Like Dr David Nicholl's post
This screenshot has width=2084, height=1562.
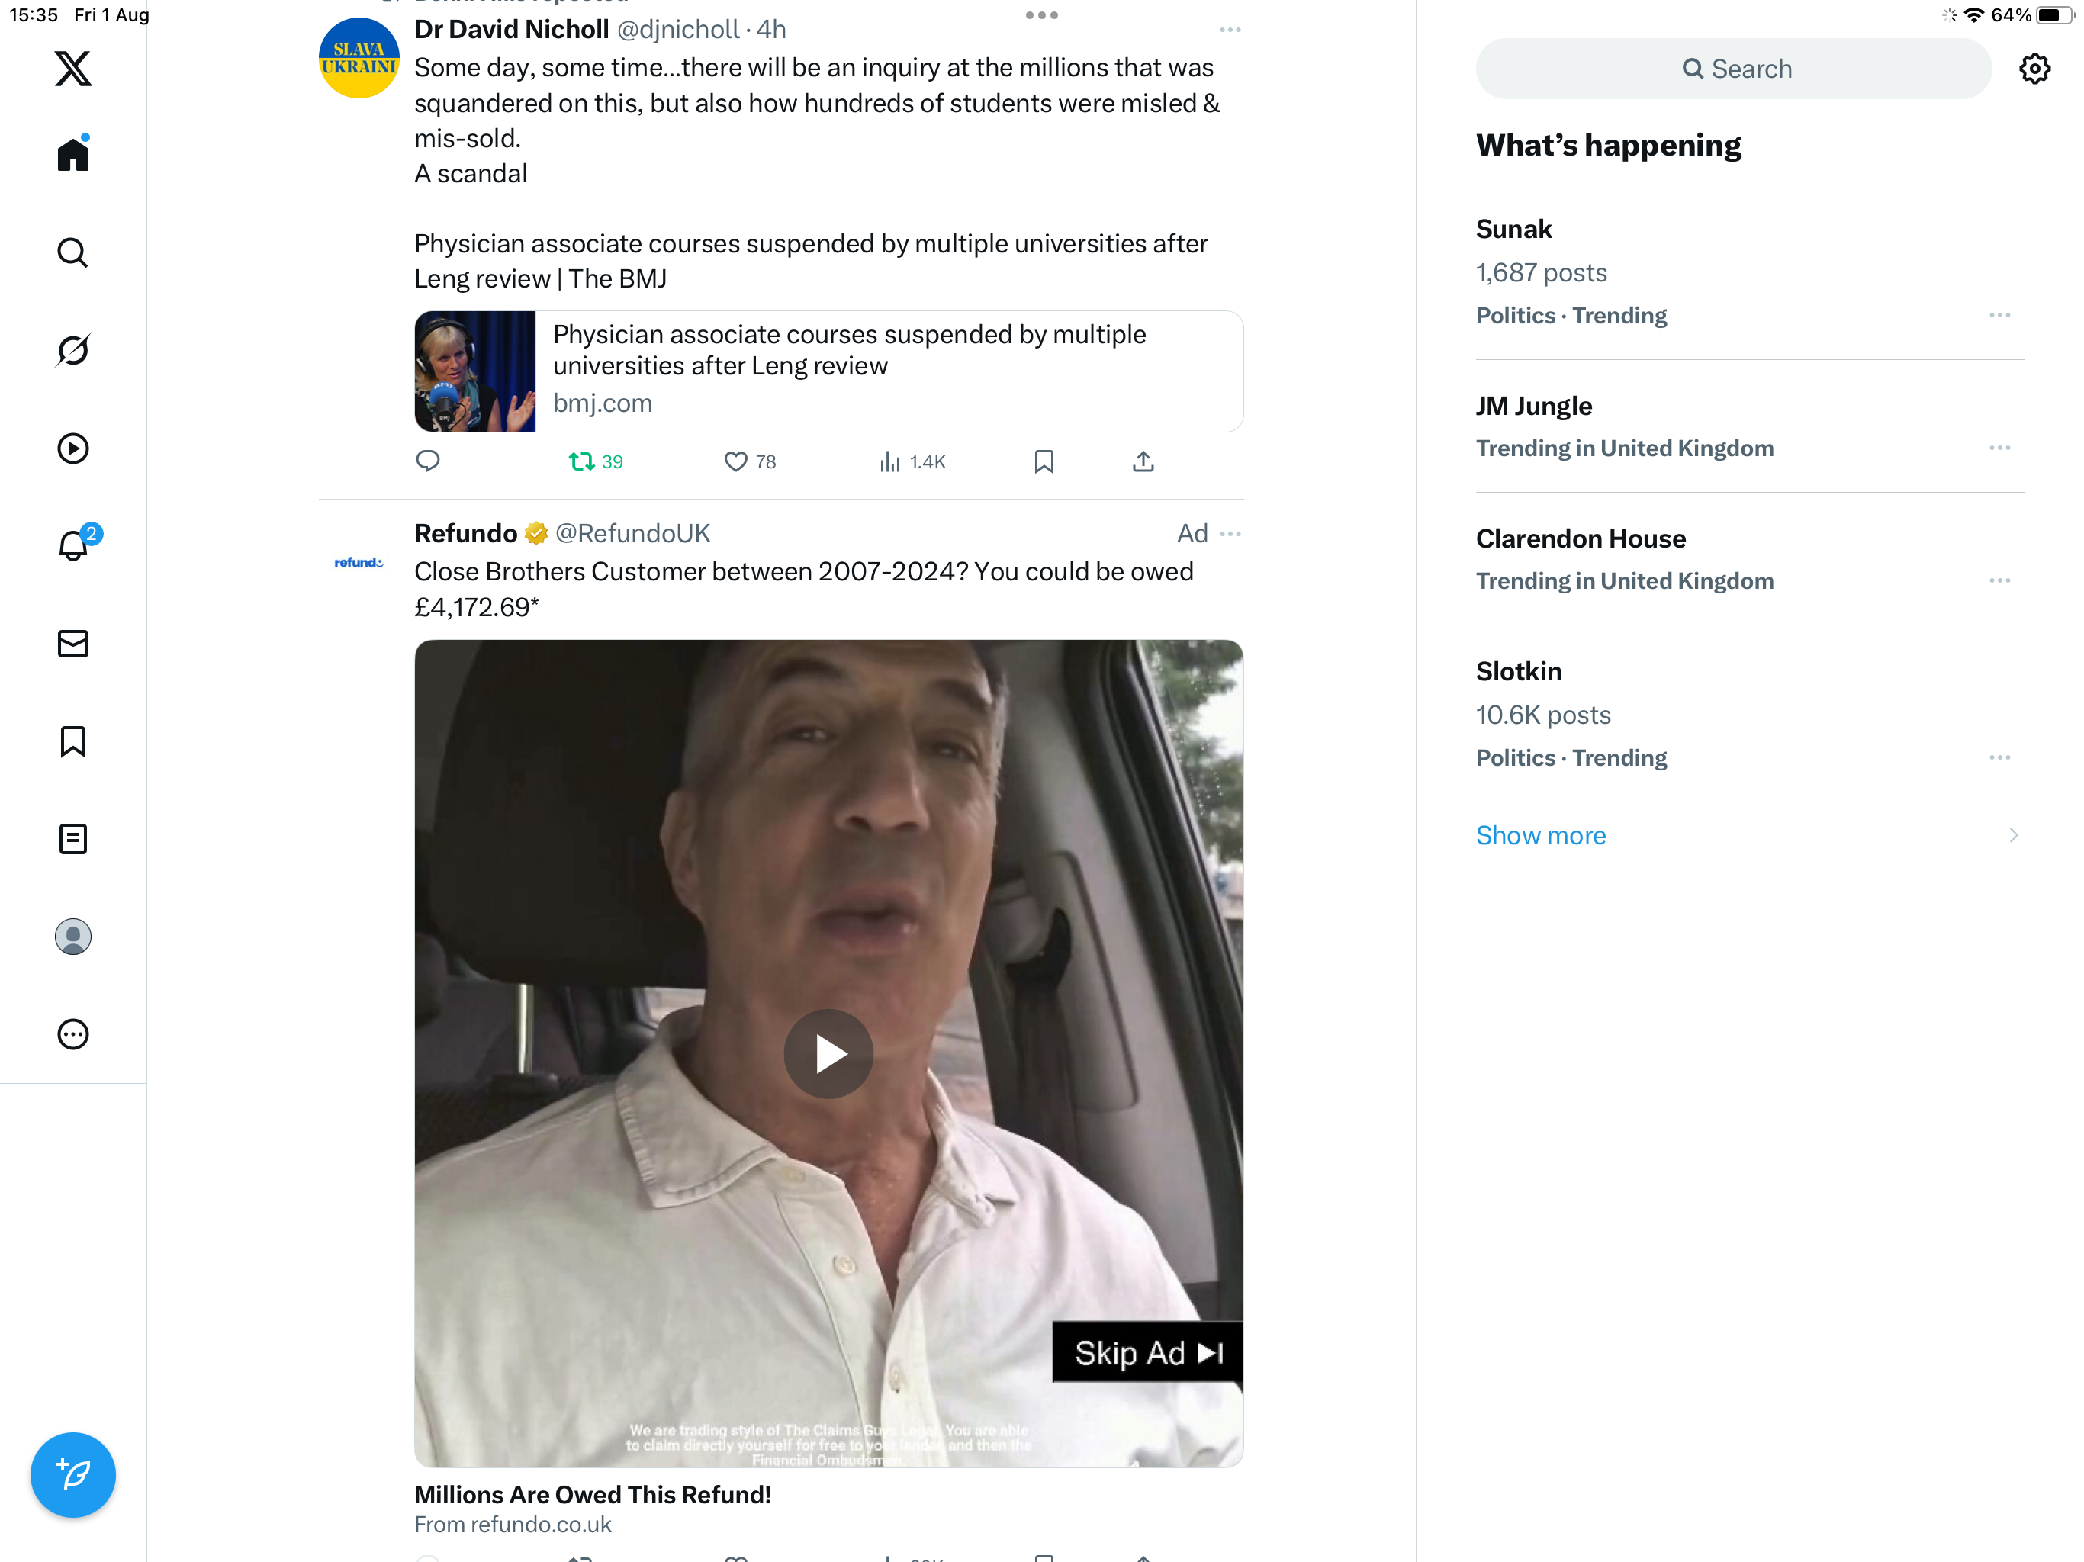[x=736, y=461]
